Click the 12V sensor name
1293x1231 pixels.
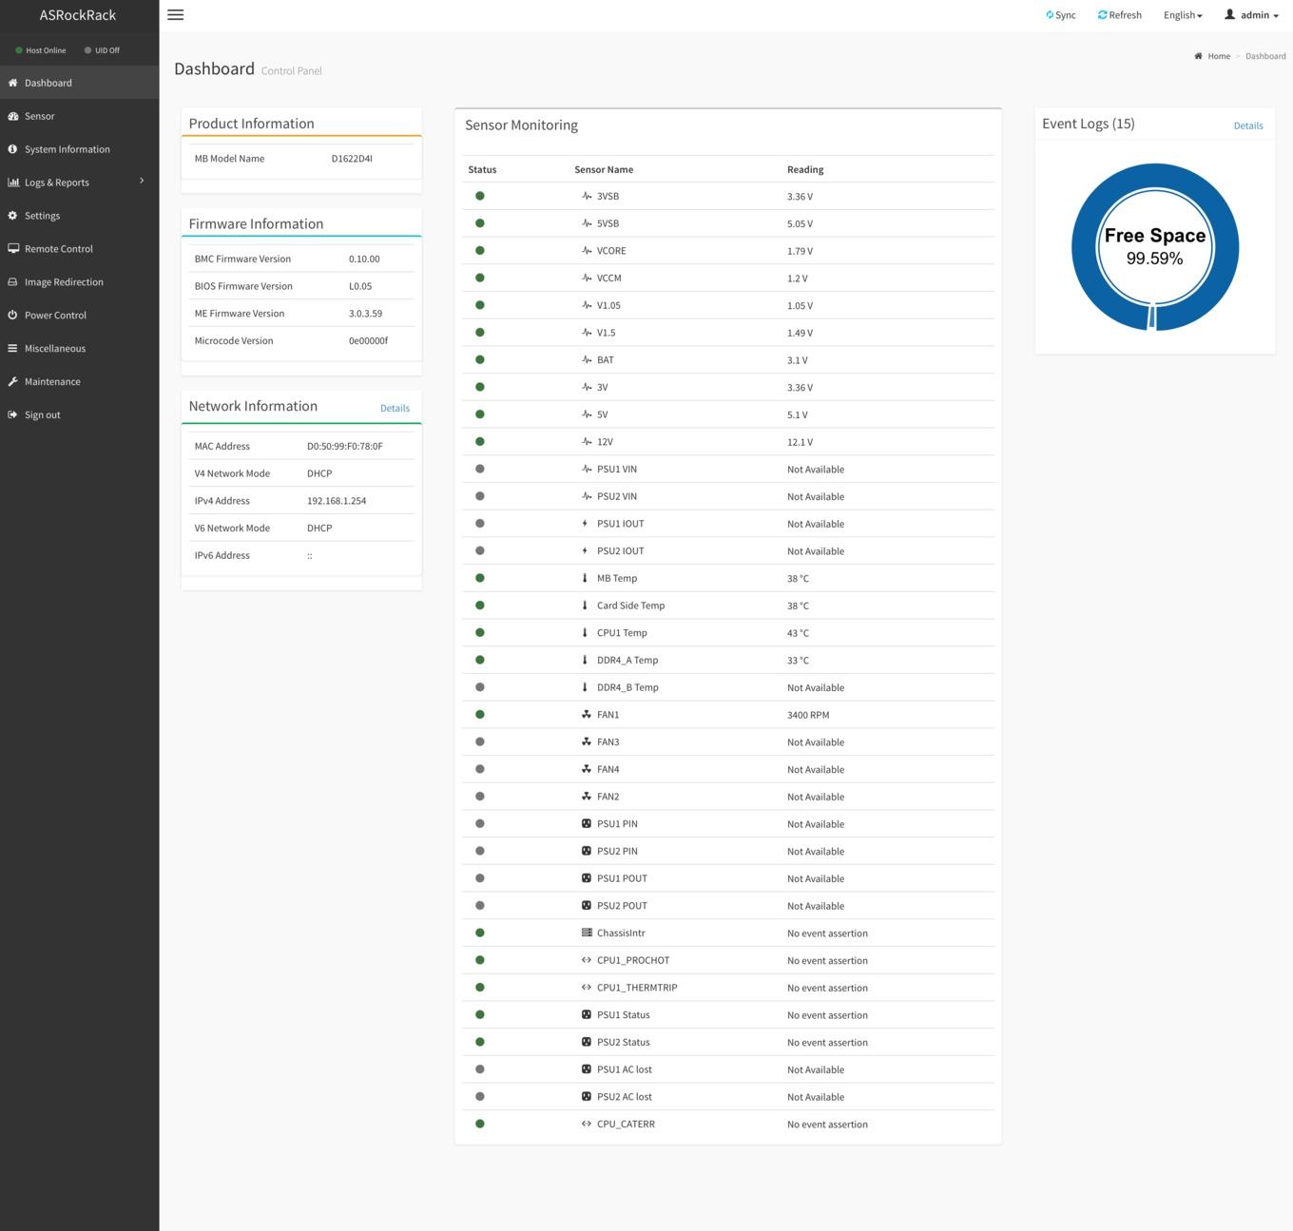[606, 442]
